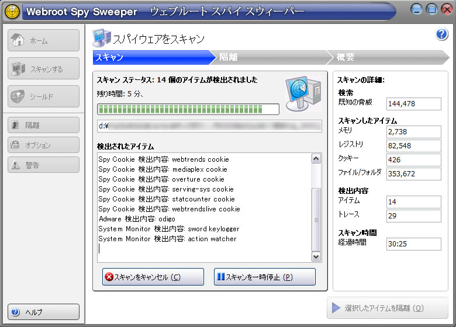Minimize the Spy Sweeper window

click(x=416, y=9)
